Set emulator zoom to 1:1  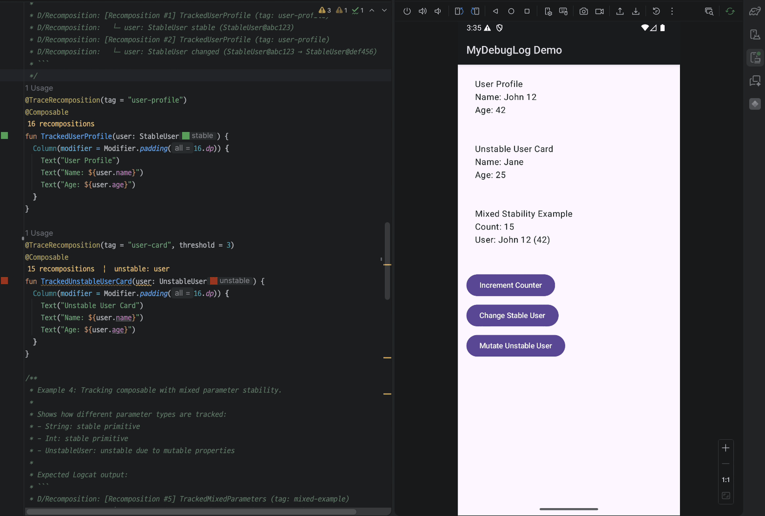pyautogui.click(x=726, y=480)
